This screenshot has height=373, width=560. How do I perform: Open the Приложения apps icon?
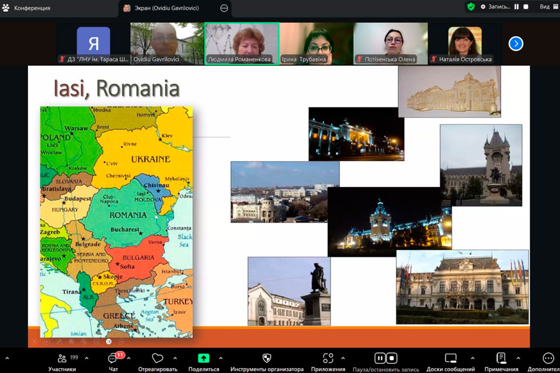[x=328, y=359]
